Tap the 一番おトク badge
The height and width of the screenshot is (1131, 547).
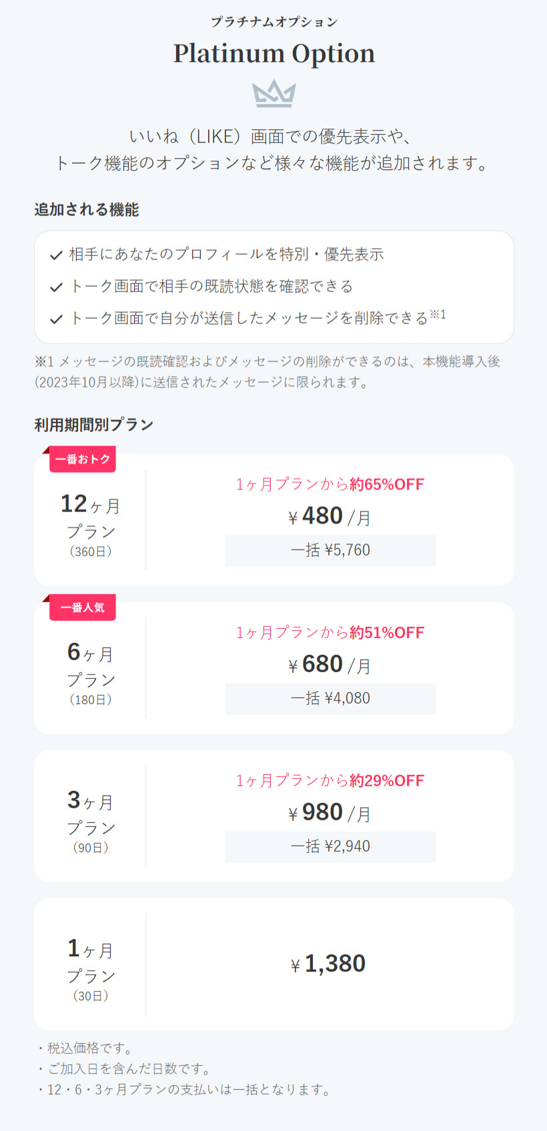point(83,459)
